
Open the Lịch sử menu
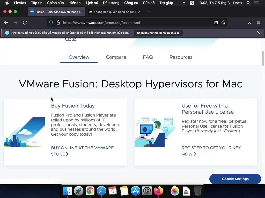[92, 3]
